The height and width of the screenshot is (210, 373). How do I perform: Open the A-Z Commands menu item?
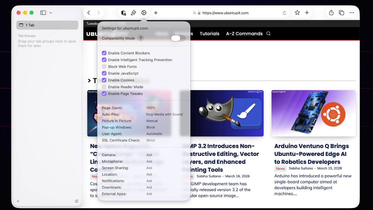pyautogui.click(x=244, y=34)
